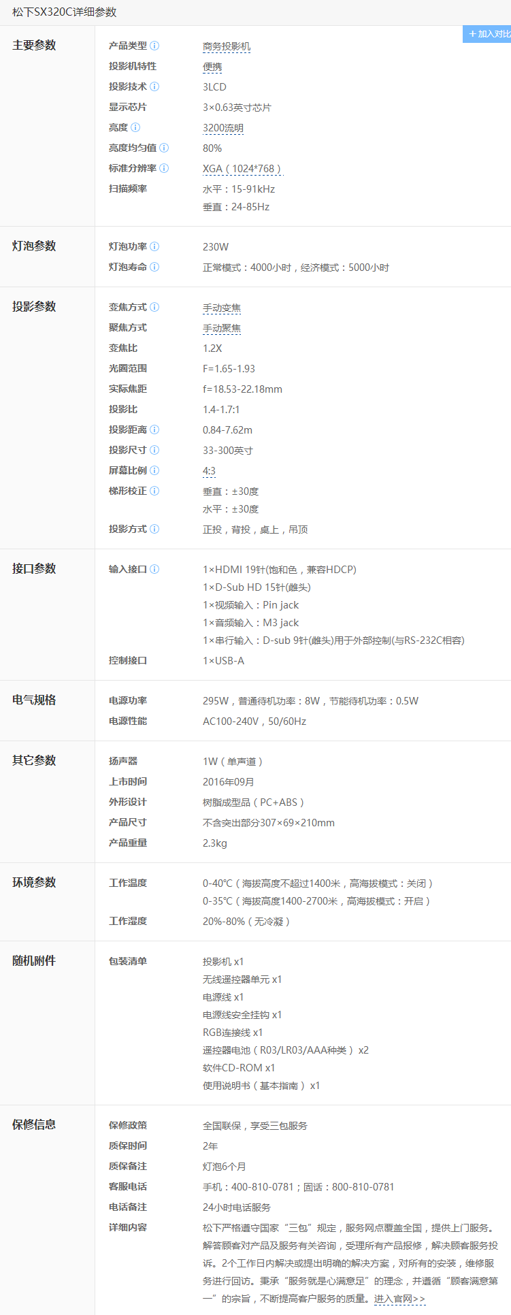Open the 商务投影机 product type link
511x1315 pixels.
pos(226,46)
